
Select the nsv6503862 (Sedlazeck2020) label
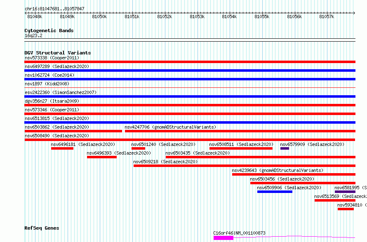point(57,127)
